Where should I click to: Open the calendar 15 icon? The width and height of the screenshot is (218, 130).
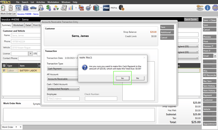click(x=18, y=8)
